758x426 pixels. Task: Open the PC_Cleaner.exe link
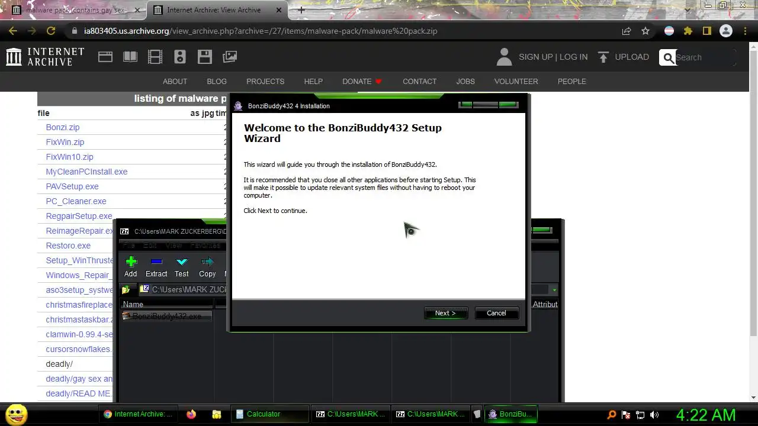point(76,201)
